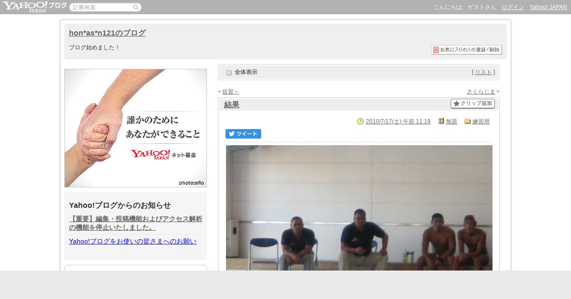Screen dimensions: 571x299
Task: Open 【重要】編集・投稿機能 notice link
Action: click(136, 223)
